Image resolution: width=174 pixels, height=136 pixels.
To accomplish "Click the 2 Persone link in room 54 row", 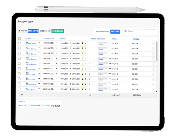I will pyautogui.click(x=100, y=44).
